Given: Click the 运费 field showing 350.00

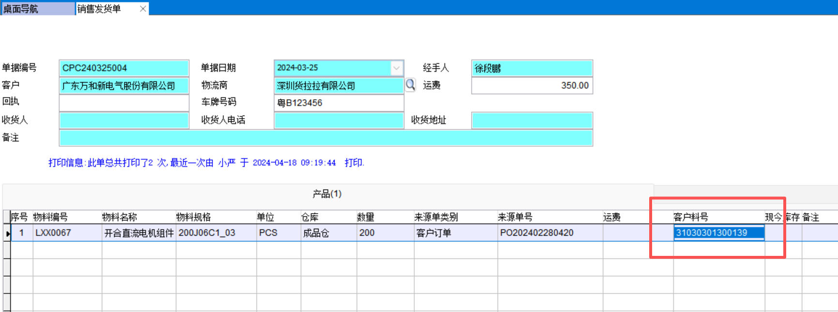Looking at the screenshot, I should pos(532,86).
